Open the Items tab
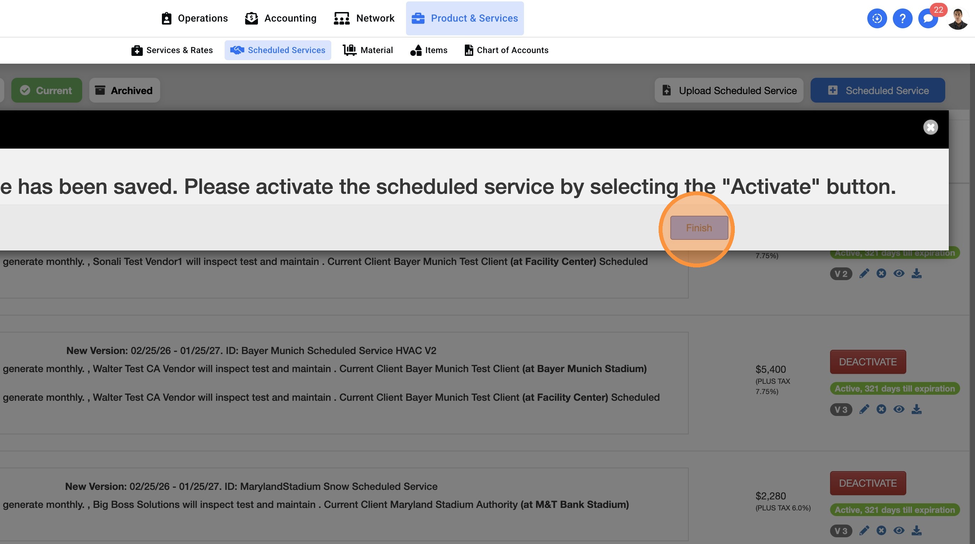This screenshot has width=975, height=544. point(428,50)
